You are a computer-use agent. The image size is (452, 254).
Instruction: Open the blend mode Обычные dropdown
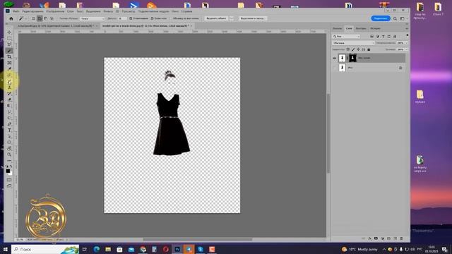point(353,43)
